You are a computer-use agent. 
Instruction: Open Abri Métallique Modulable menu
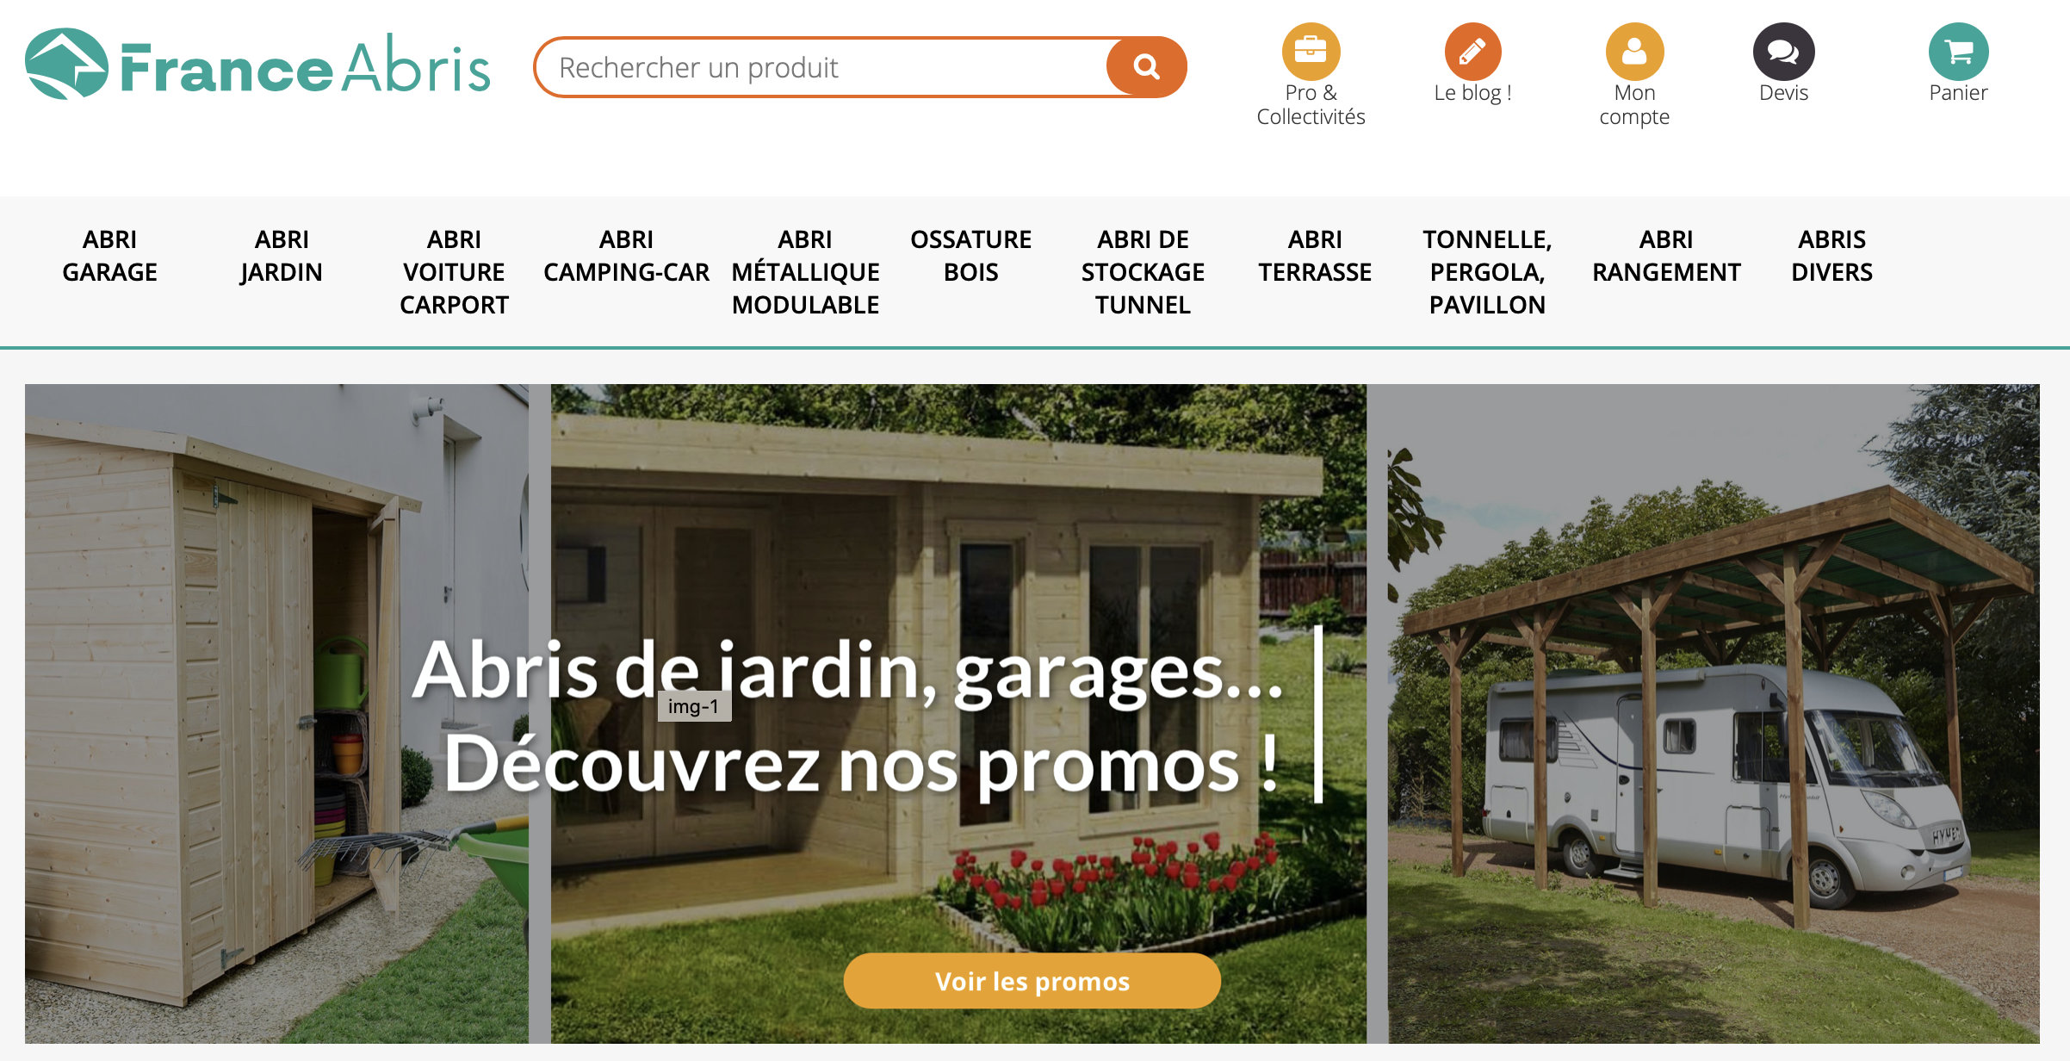(805, 272)
